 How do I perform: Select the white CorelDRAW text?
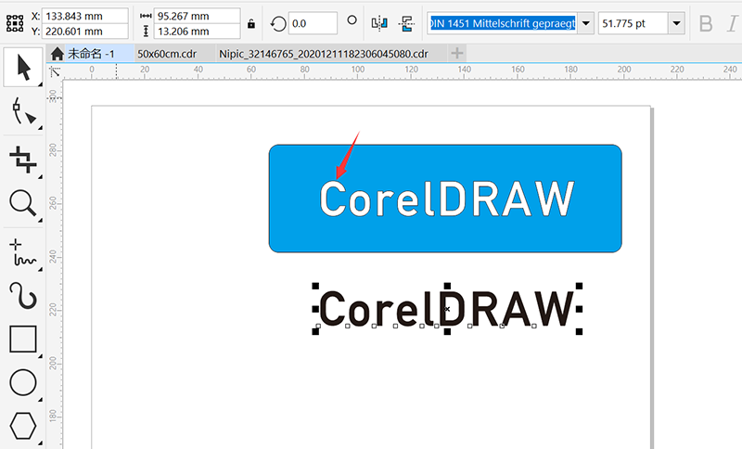(447, 199)
